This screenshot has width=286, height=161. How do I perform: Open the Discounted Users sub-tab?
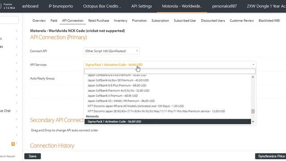(213, 21)
